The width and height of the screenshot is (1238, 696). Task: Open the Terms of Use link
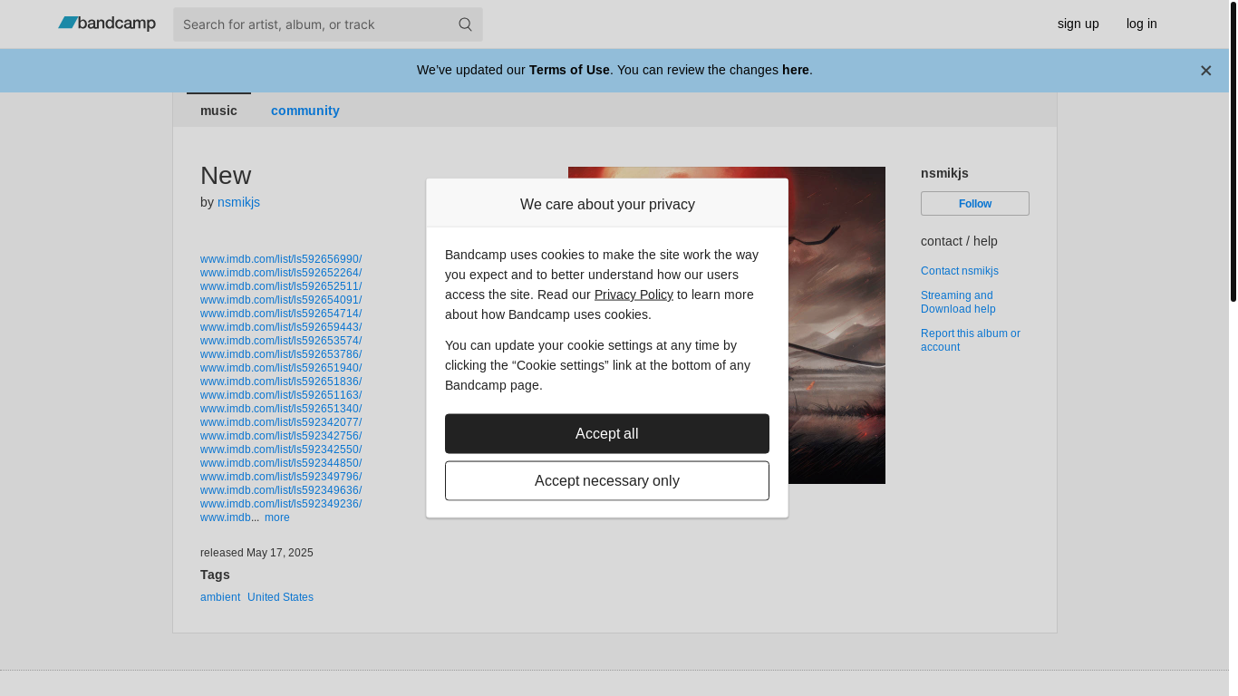coord(569,70)
